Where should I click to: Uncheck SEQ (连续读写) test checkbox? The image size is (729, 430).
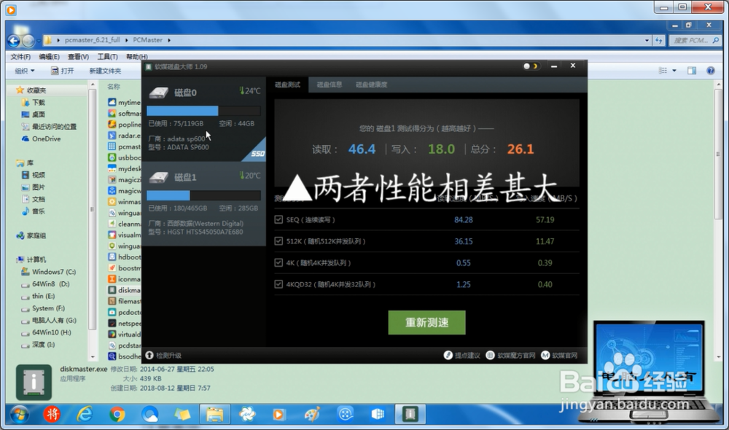pos(278,219)
